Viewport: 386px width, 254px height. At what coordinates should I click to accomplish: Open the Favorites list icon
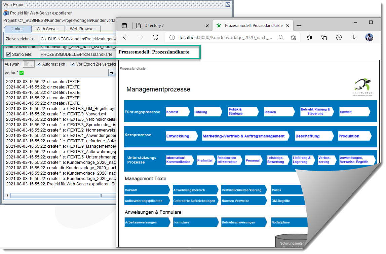coord(309,37)
